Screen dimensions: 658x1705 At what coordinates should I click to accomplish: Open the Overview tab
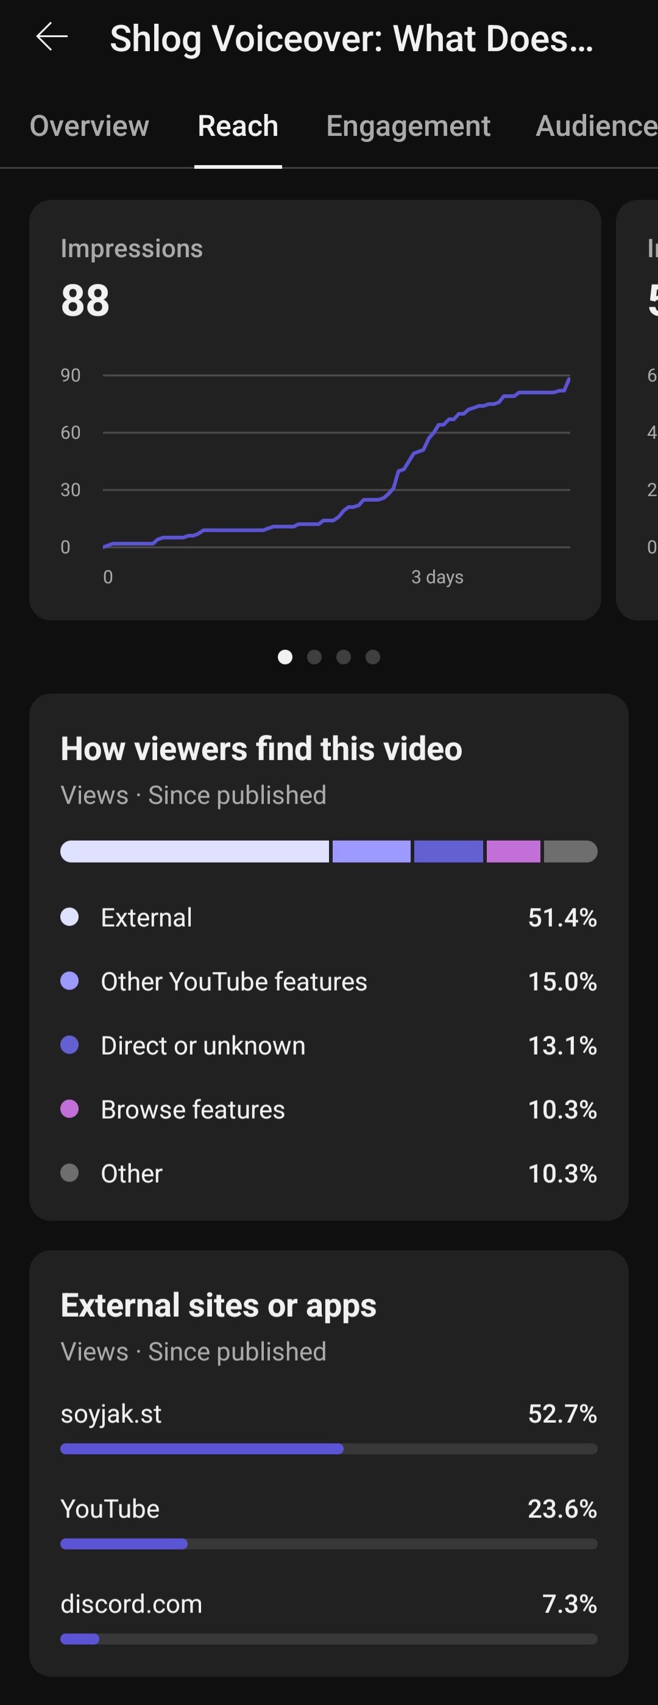pos(90,126)
